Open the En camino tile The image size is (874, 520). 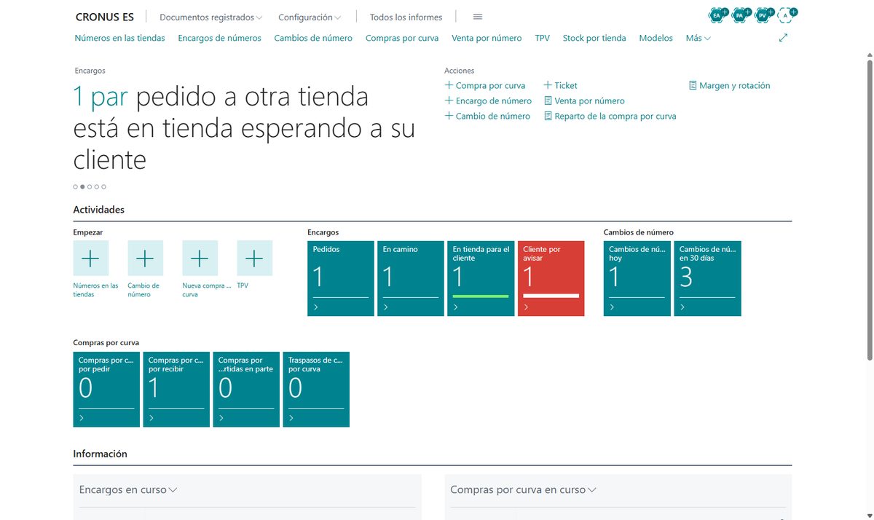[411, 278]
